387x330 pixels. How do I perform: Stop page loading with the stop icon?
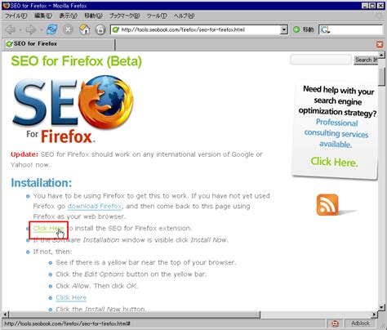pos(68,29)
